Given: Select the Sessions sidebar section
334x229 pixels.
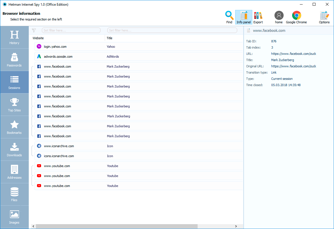Looking at the screenshot, I should click(14, 82).
